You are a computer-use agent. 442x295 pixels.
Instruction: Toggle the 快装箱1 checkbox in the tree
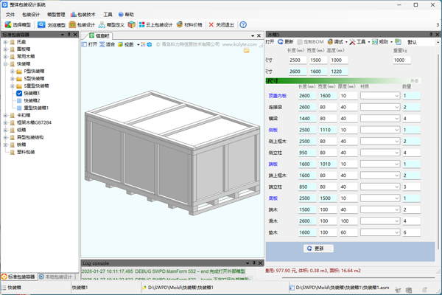20,94
